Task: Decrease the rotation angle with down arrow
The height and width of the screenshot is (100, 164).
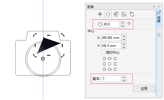Action: [x=122, y=26]
